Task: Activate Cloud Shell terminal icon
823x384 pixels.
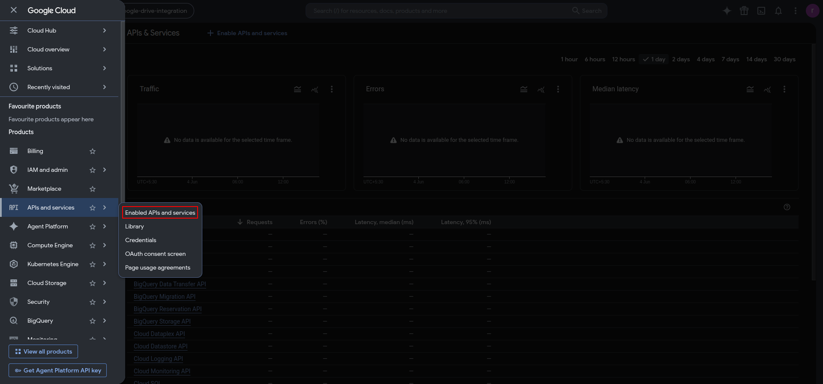Action: [761, 11]
